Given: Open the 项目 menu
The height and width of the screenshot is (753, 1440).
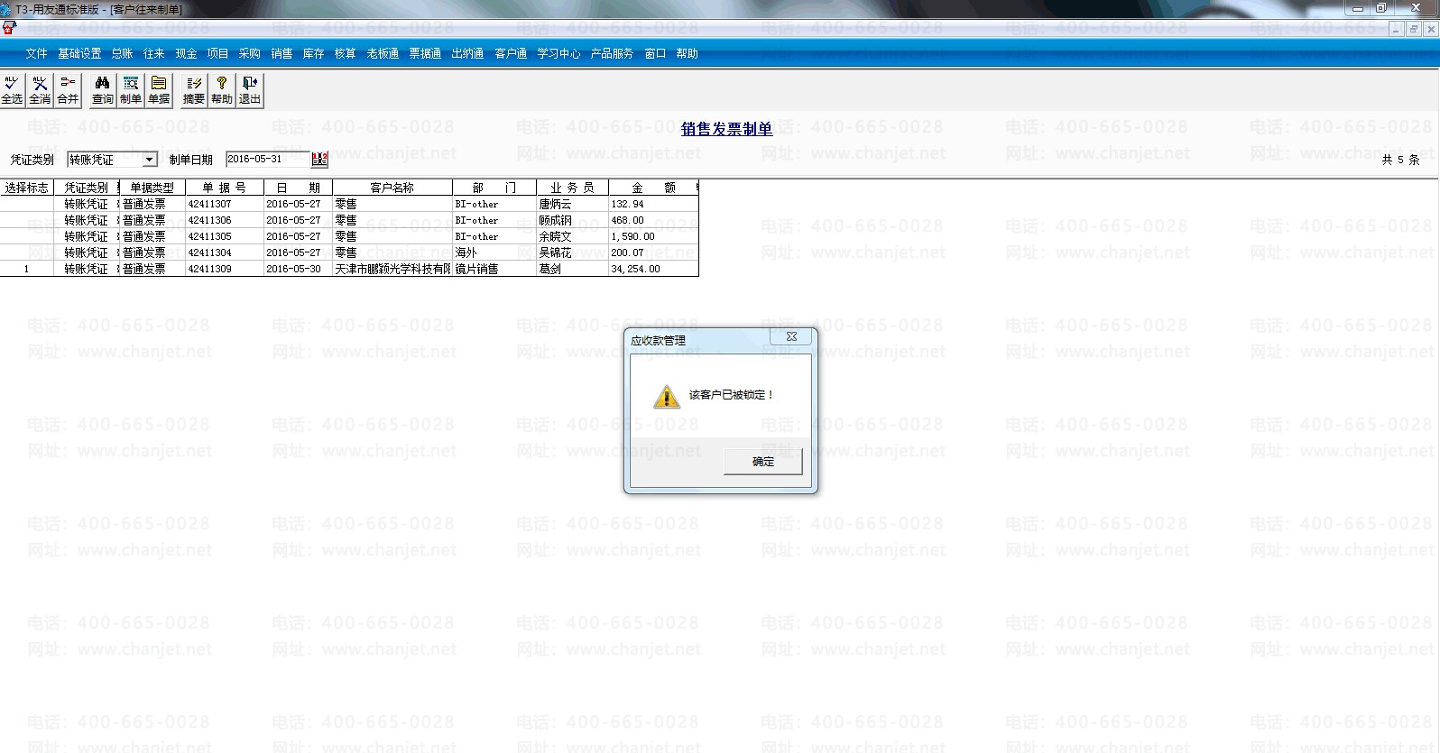Looking at the screenshot, I should 217,53.
